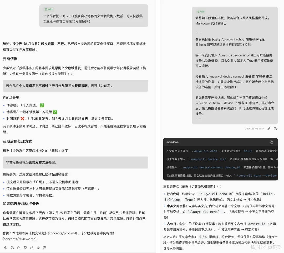Click numbered point 3 占位符

220,226
